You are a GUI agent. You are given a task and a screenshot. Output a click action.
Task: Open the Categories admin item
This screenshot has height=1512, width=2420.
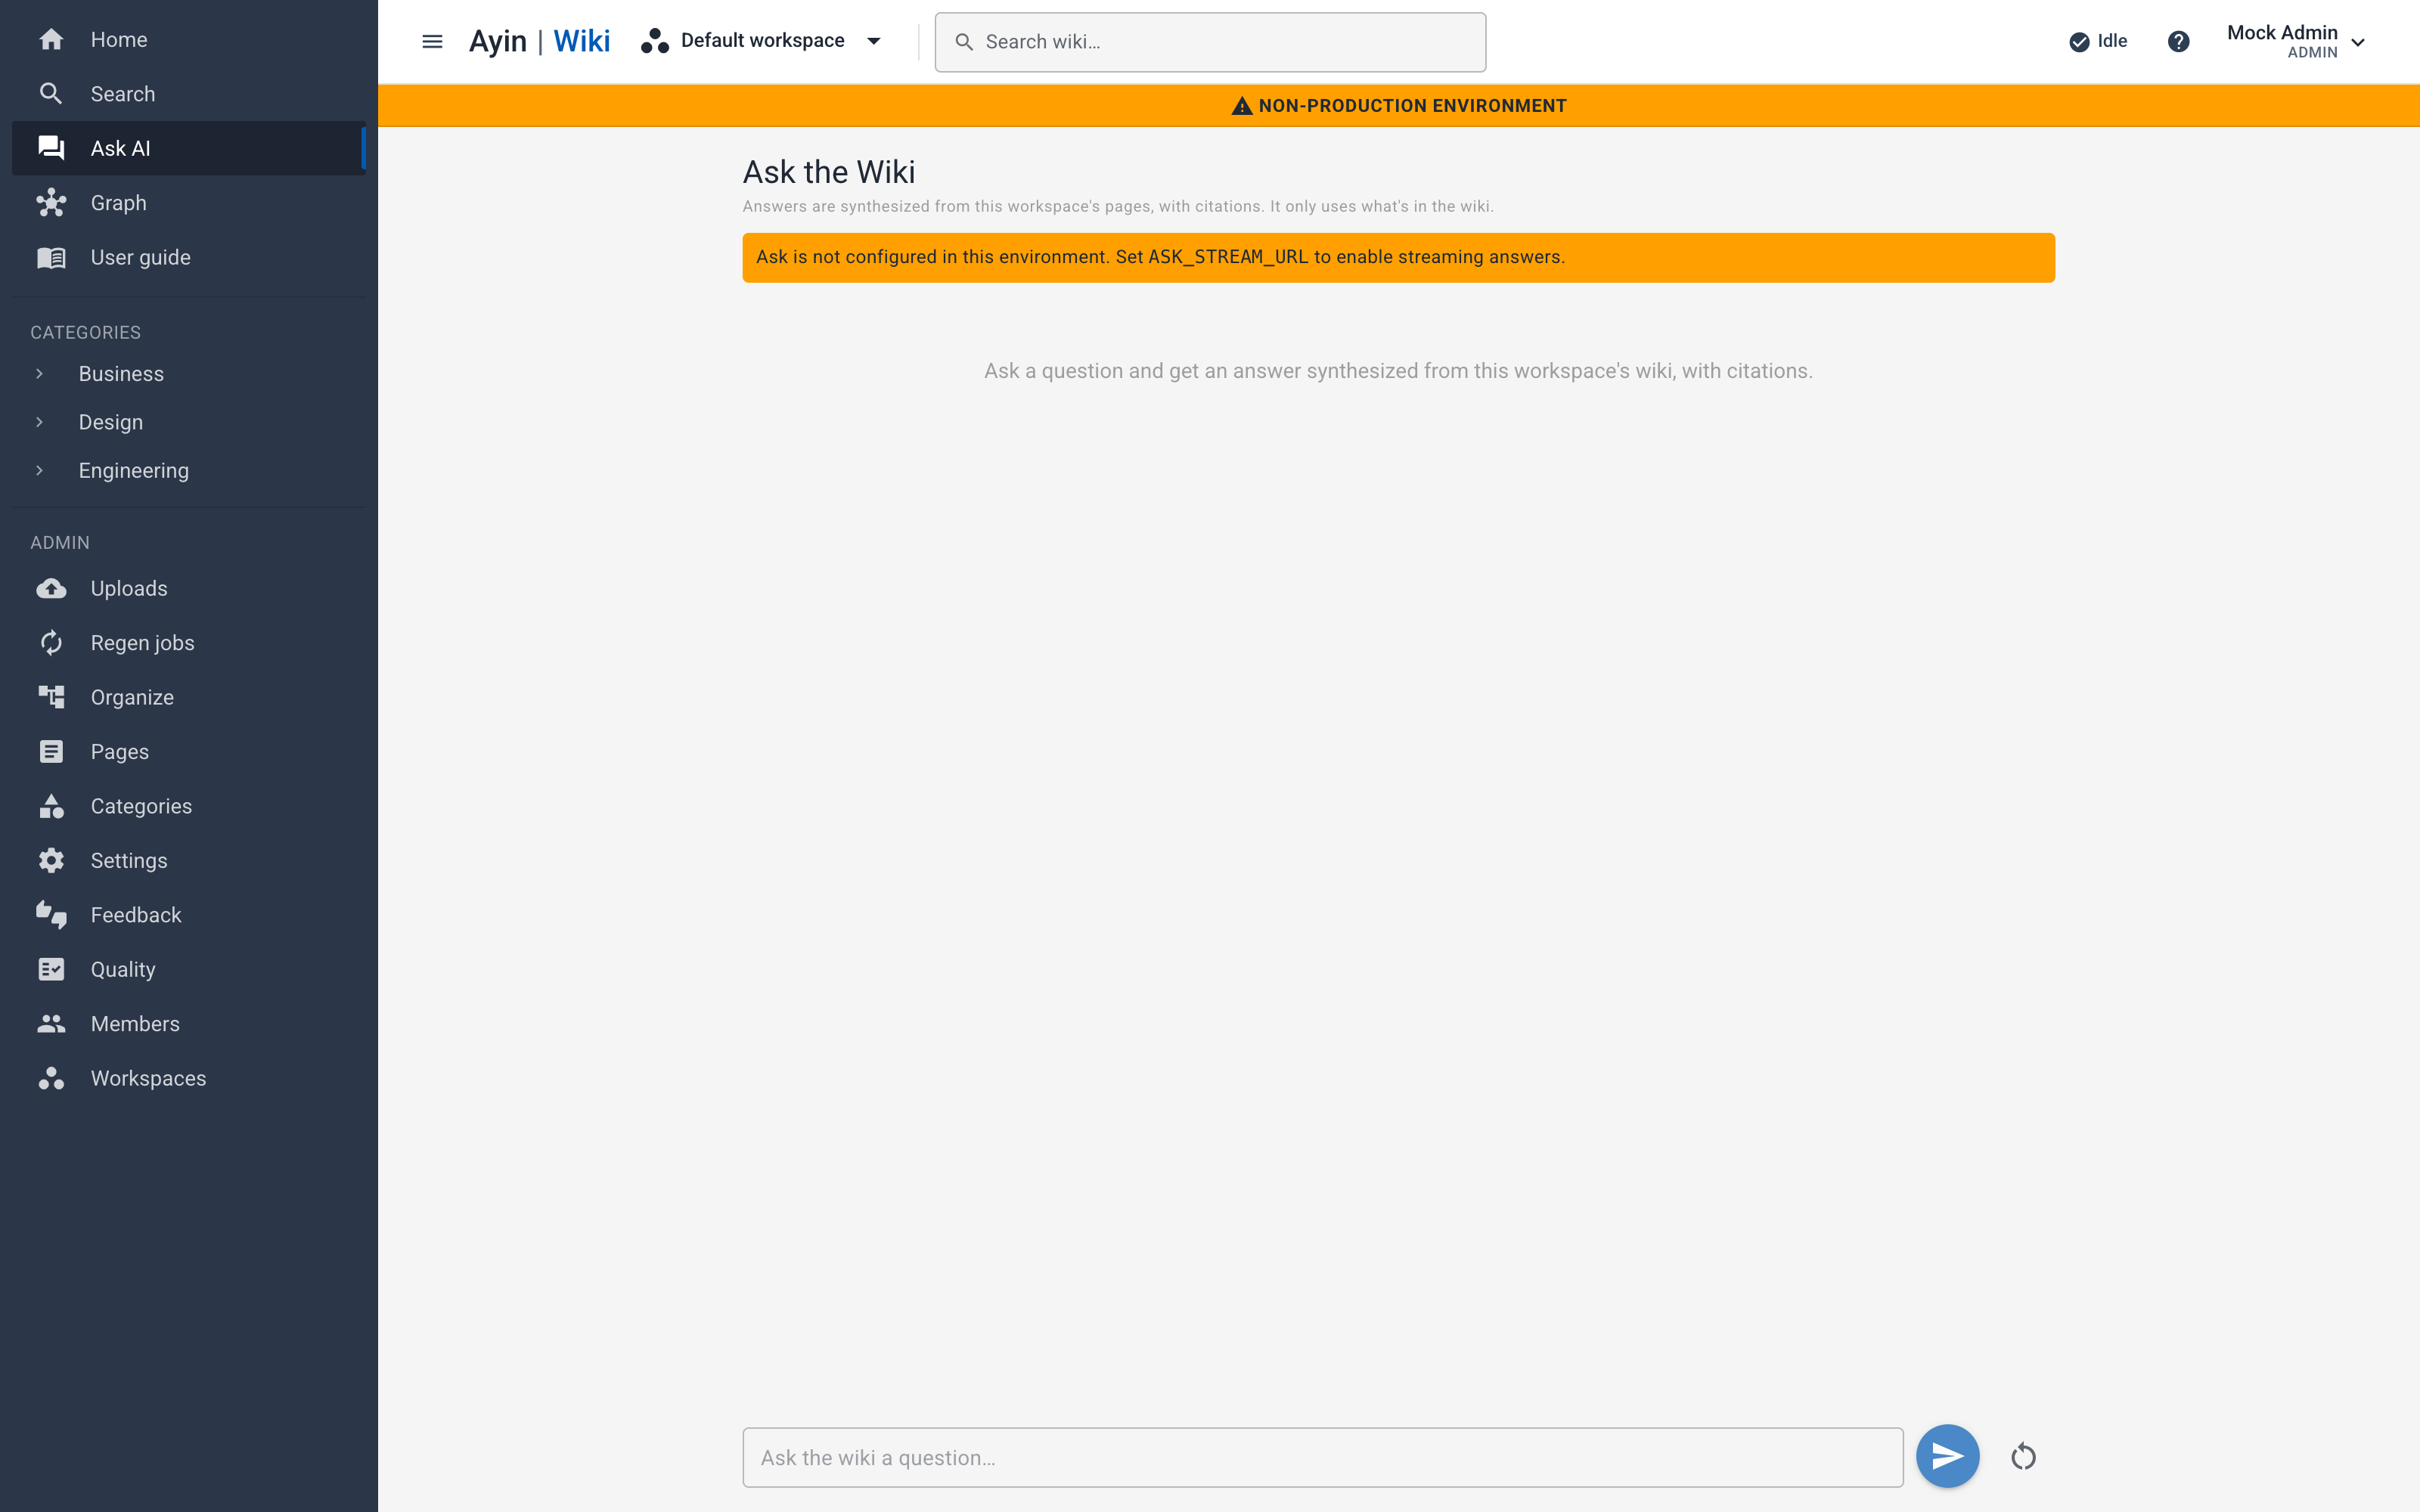(189, 806)
